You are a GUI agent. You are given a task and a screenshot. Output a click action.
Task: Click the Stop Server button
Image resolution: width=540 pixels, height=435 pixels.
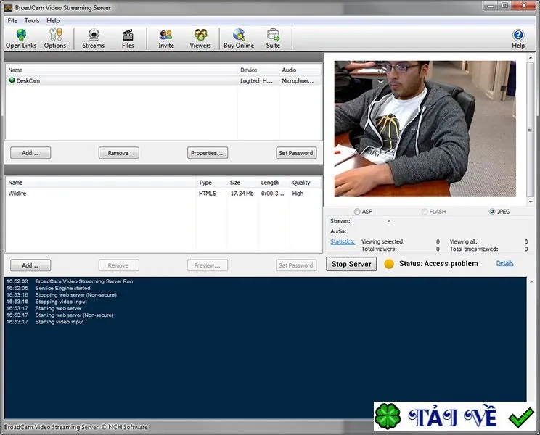(351, 264)
